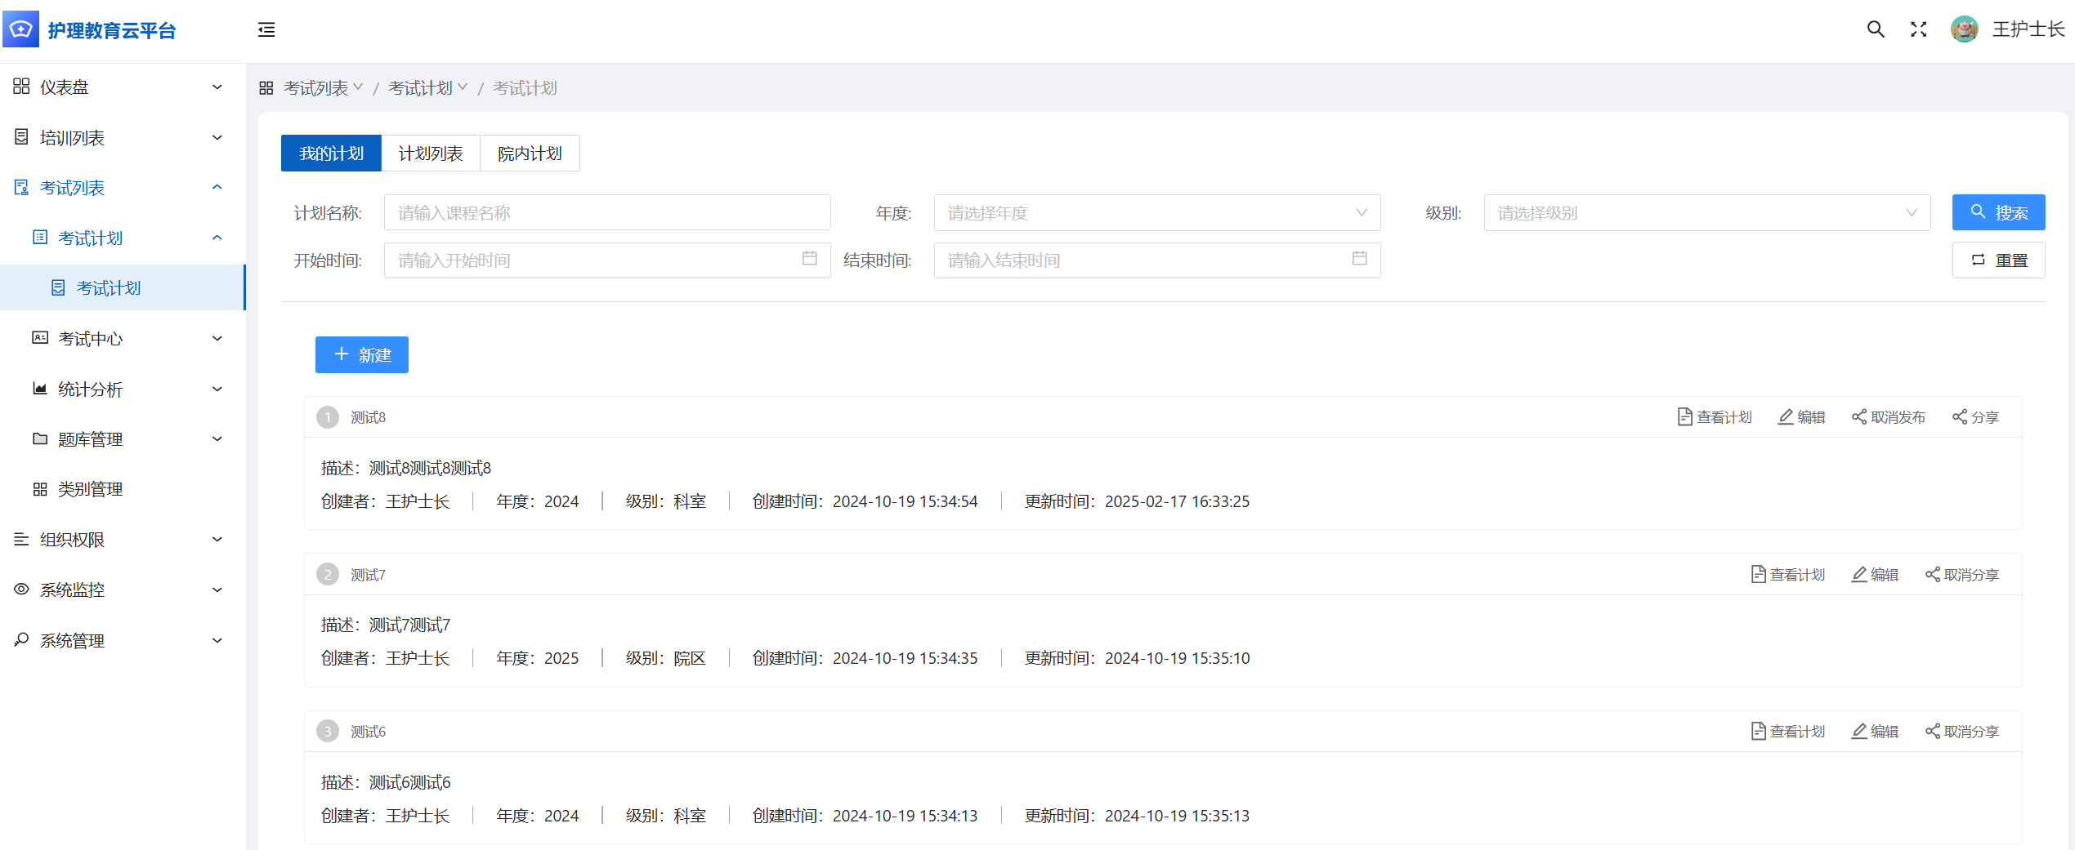Click 编辑 pencil icon for 测试7

(1859, 575)
